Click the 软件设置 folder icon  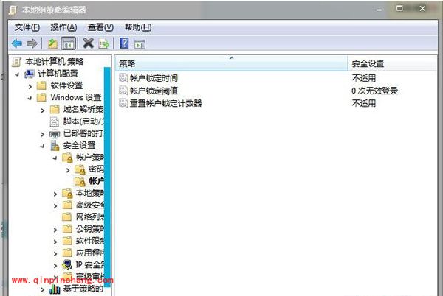pyautogui.click(x=41, y=85)
